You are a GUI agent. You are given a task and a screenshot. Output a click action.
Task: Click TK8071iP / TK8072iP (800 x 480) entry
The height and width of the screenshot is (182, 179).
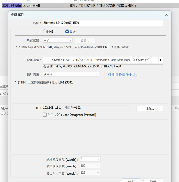click(x=107, y=5)
